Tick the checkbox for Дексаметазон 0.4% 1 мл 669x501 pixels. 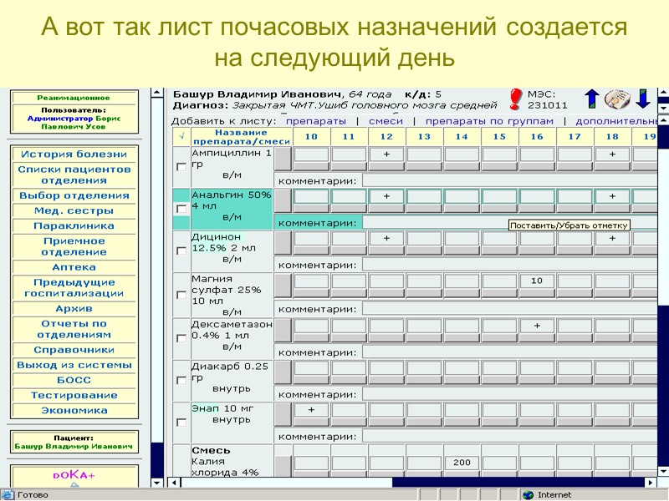[x=181, y=338]
